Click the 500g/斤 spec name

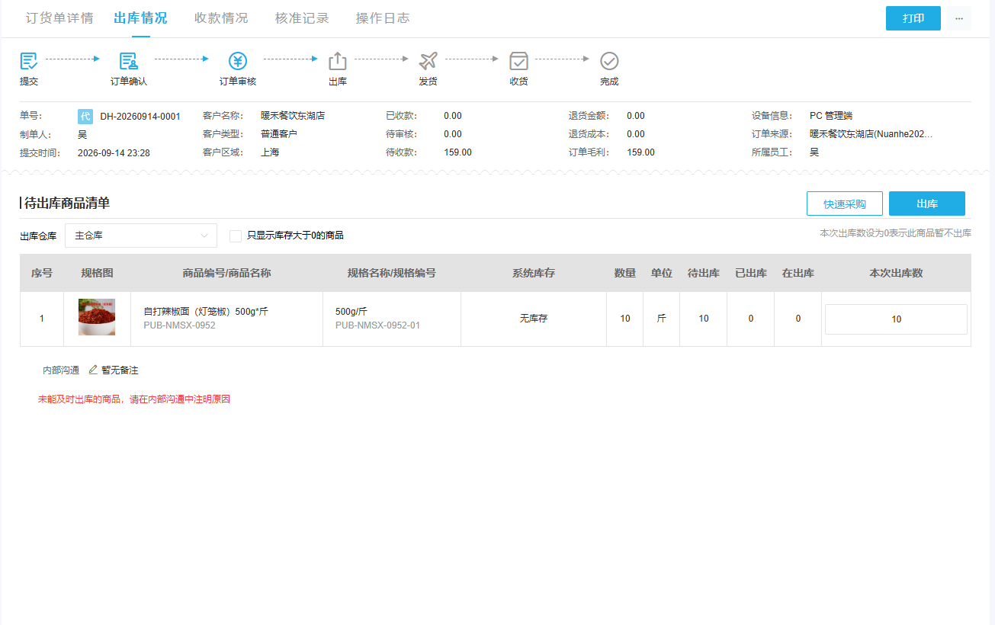point(351,312)
